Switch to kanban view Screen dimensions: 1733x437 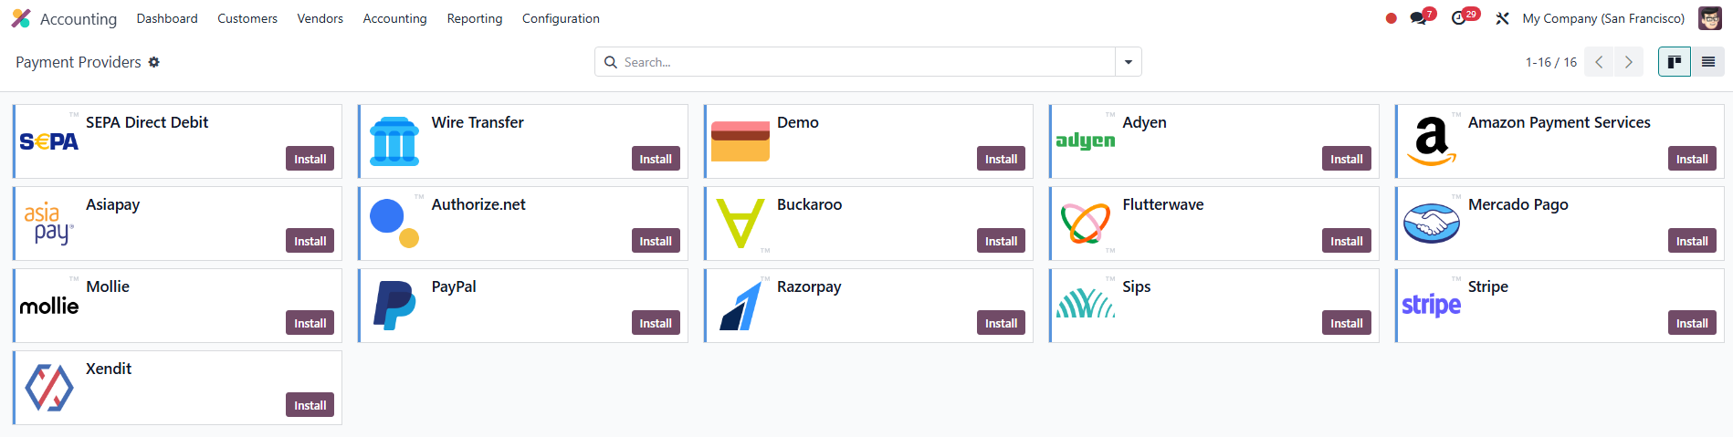1675,62
